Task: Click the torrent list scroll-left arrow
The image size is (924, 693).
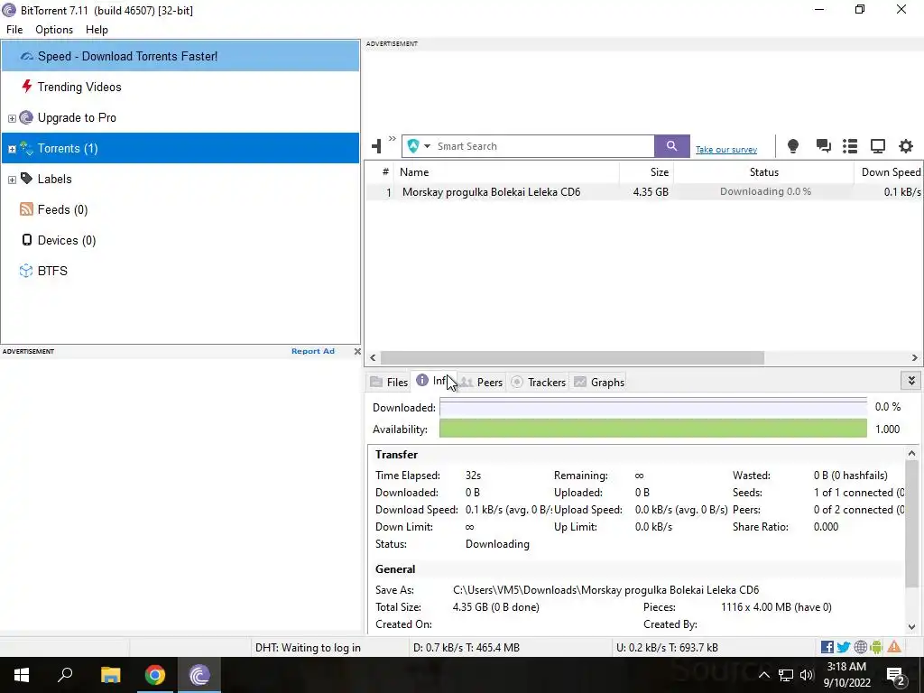Action: click(373, 357)
